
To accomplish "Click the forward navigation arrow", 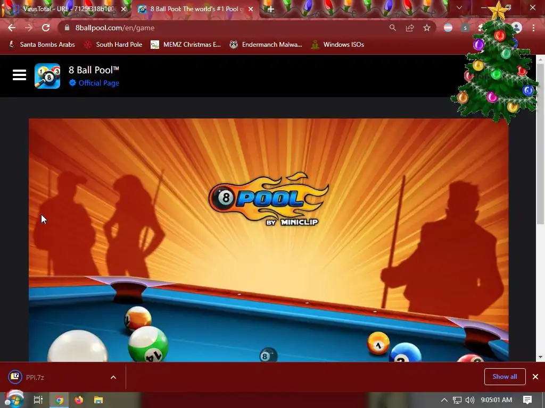I will 29,28.
